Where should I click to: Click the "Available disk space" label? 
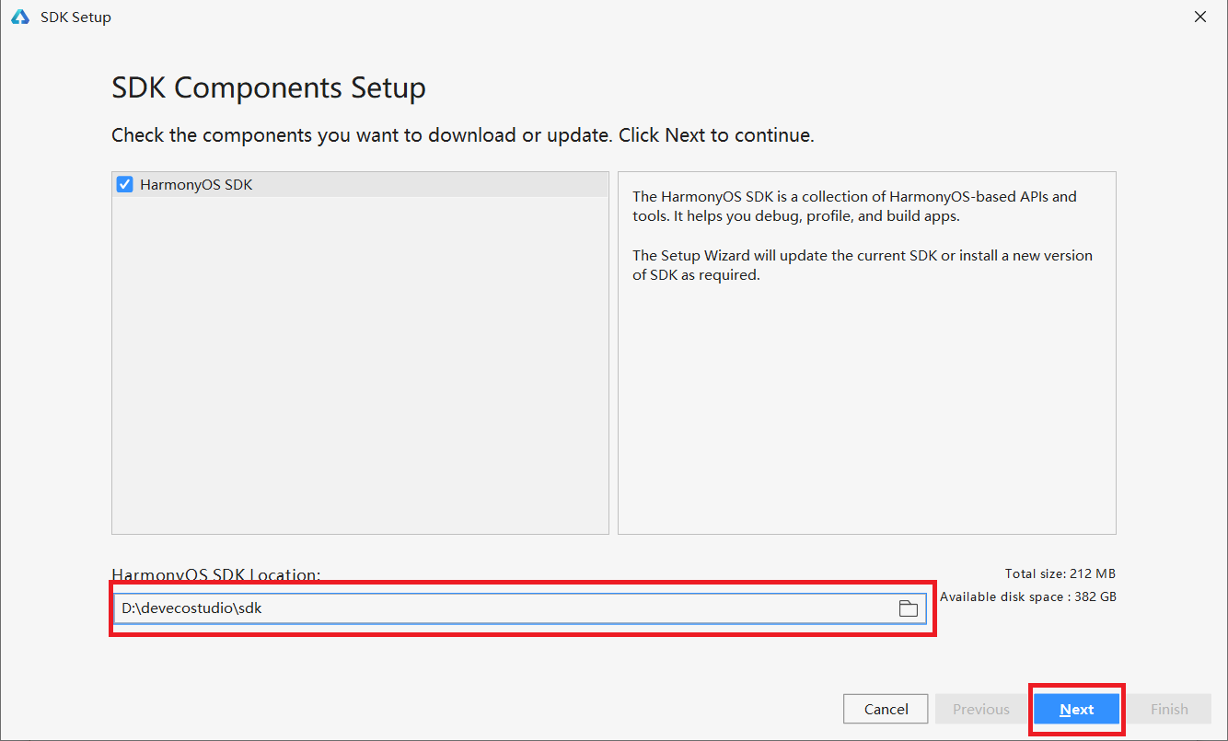pos(1027,596)
